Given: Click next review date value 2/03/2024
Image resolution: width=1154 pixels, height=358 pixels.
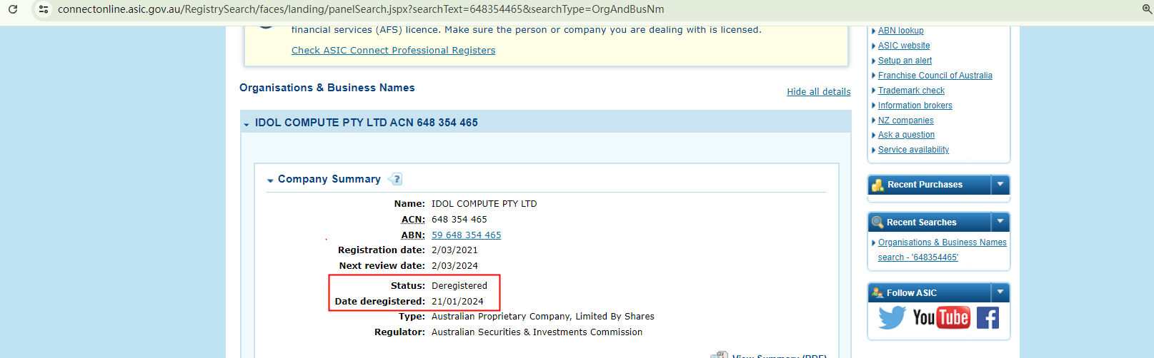Looking at the screenshot, I should click(x=454, y=266).
